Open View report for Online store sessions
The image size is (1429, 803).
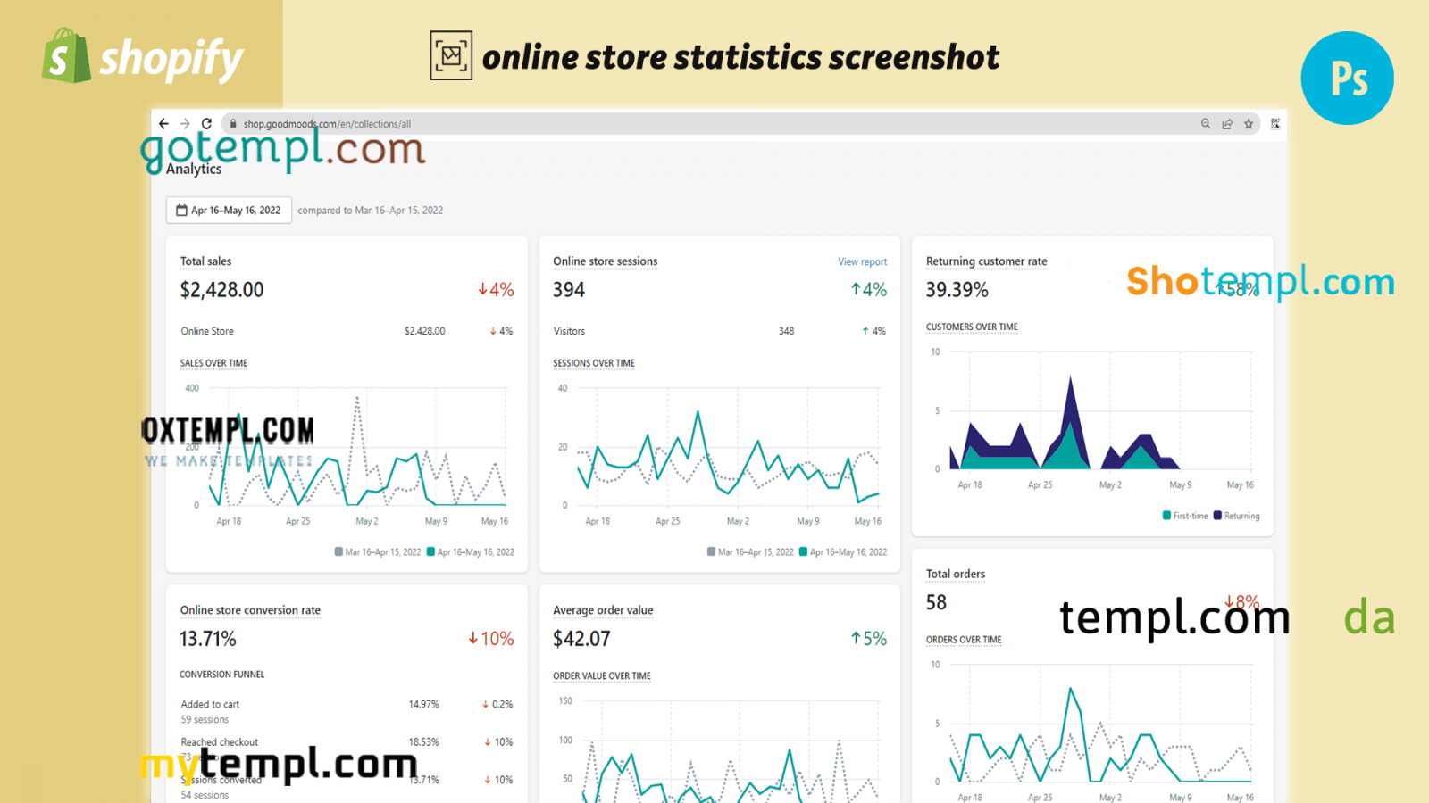(862, 261)
